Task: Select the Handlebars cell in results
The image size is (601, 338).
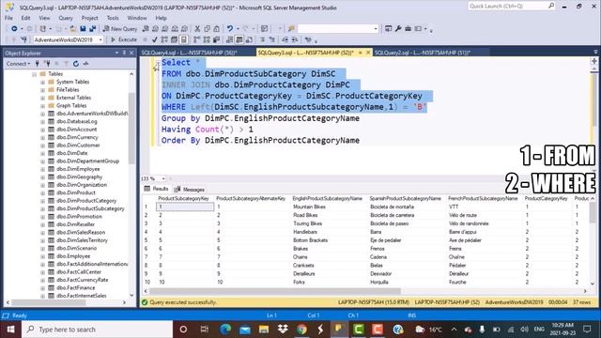Action: [305, 232]
